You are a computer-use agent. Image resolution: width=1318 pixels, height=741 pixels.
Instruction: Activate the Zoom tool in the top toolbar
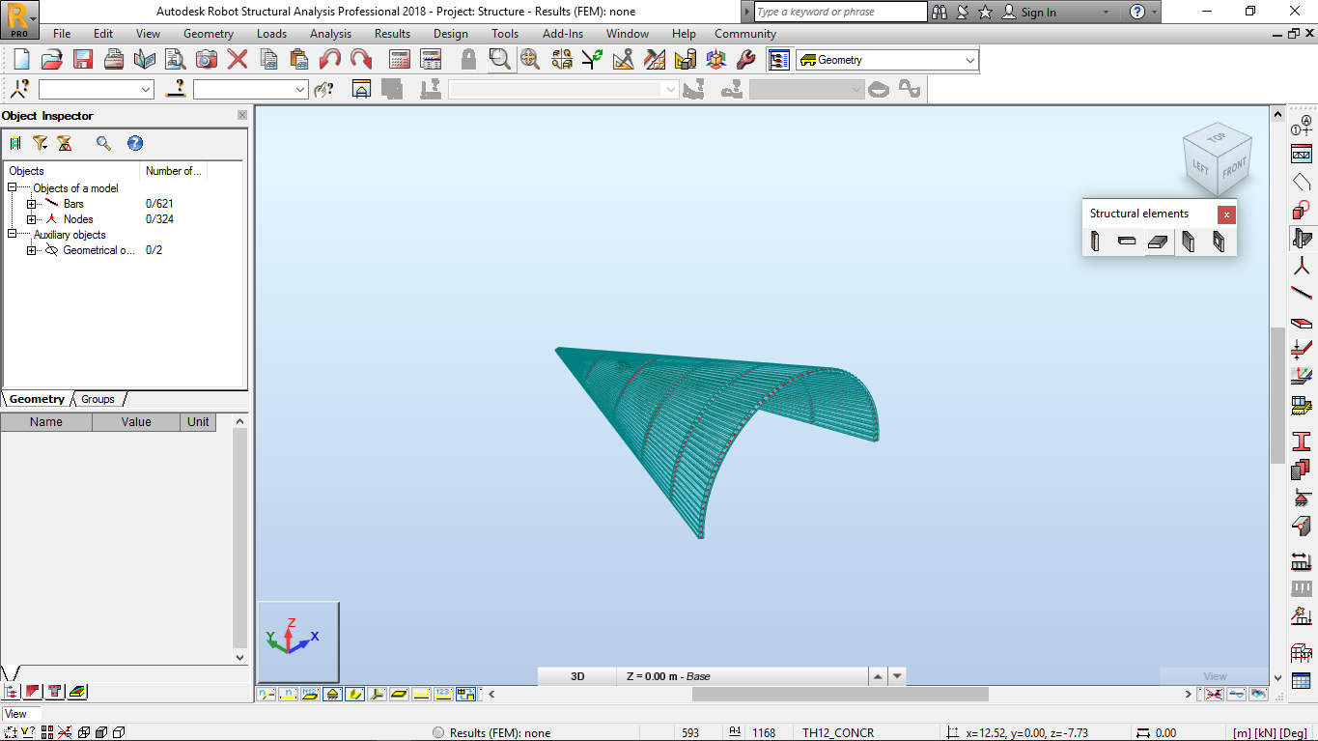tap(501, 59)
